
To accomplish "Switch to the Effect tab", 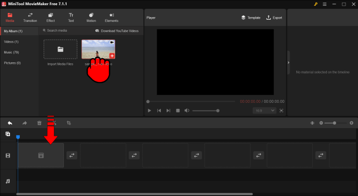I will [x=50, y=18].
